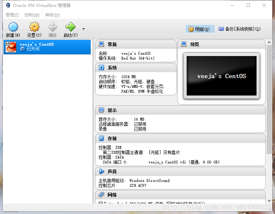Open Settings (设置) gear icon

34,26
